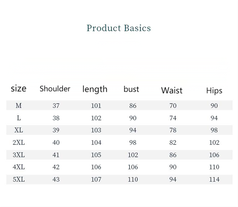Select the Waist column header
Viewport: 238px width, 207px height.
pyautogui.click(x=172, y=90)
